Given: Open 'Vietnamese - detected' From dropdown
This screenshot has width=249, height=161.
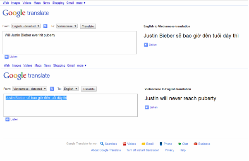Looking at the screenshot, I should (x=29, y=89).
